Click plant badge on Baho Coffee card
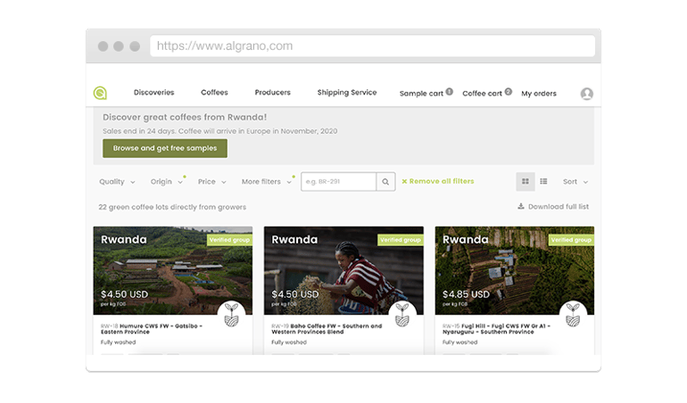 [402, 315]
